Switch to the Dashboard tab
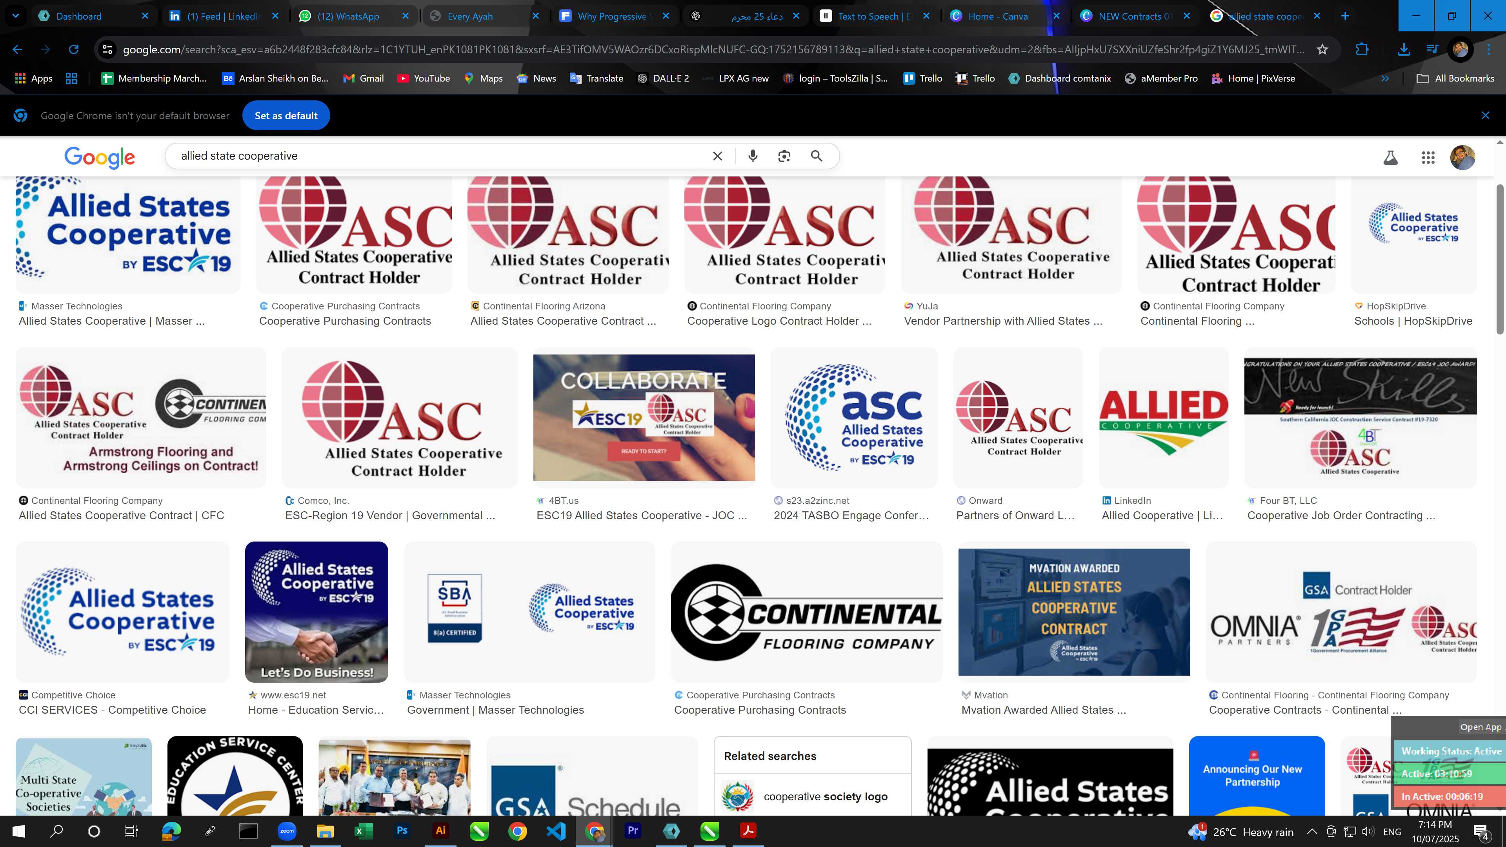 (x=94, y=16)
